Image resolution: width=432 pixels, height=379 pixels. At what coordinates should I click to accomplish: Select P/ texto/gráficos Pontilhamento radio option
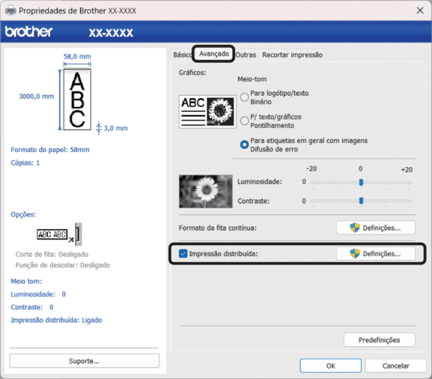click(244, 121)
